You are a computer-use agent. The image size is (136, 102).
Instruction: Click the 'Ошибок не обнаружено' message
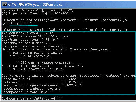[90, 49]
